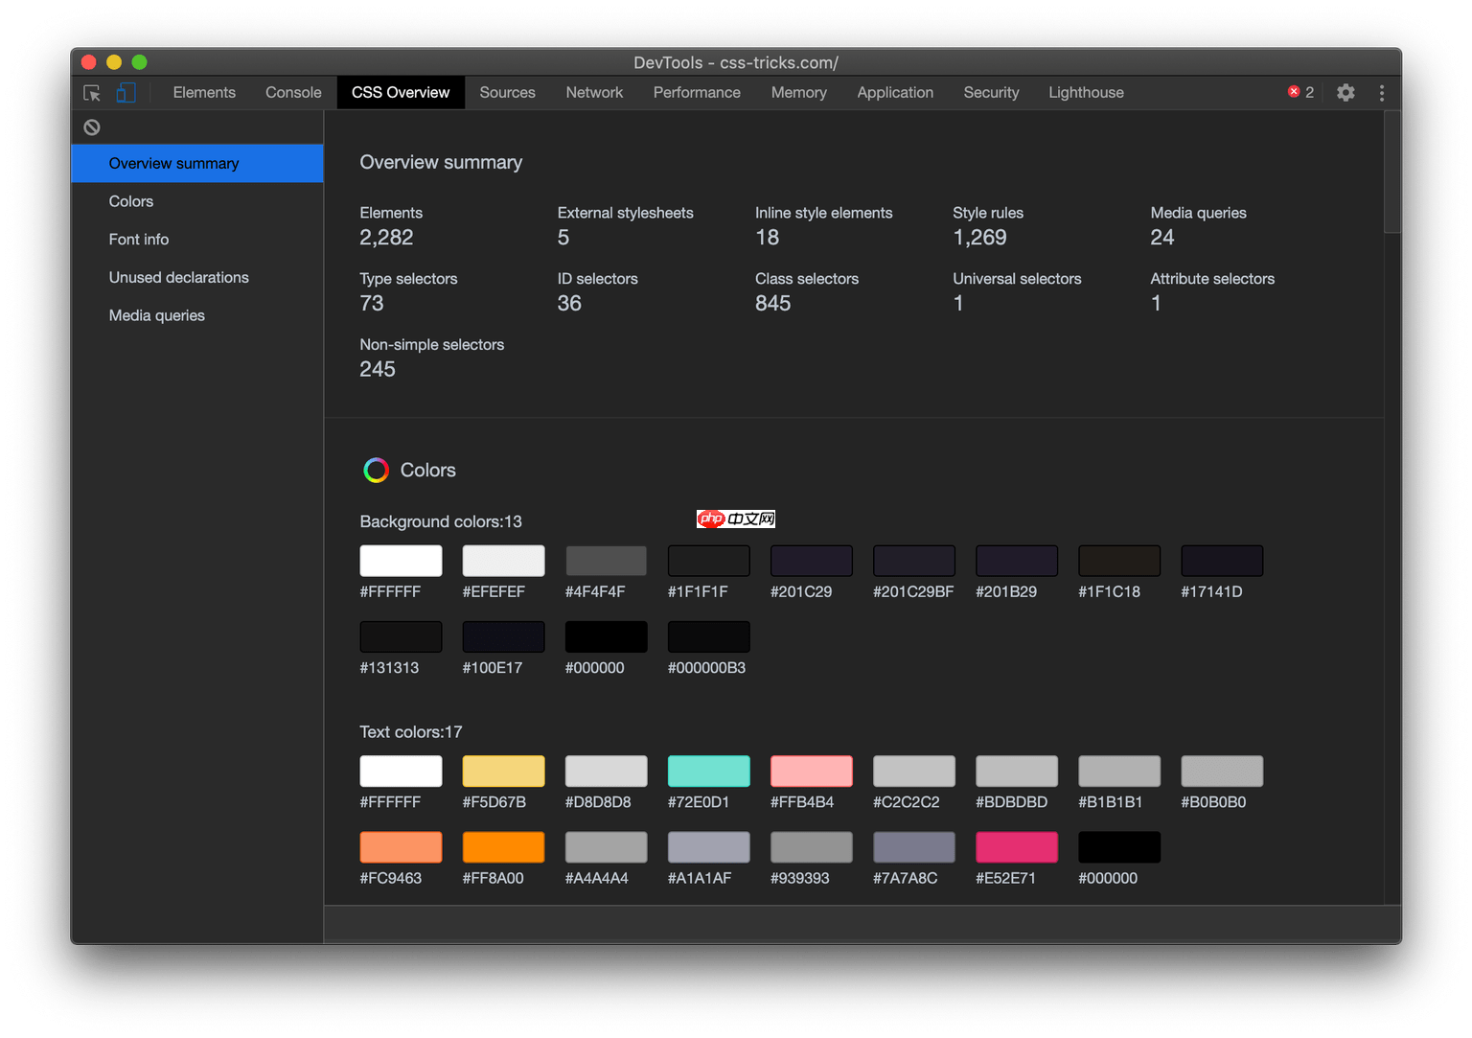Go to Unused declarations section
This screenshot has width=1472, height=1038.
point(179,278)
